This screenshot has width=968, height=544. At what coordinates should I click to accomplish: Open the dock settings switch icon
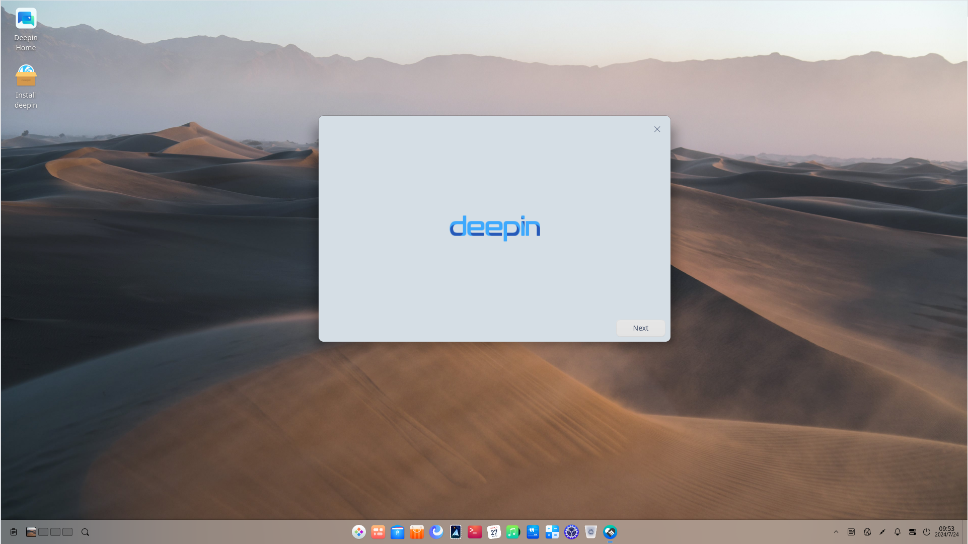coord(912,532)
